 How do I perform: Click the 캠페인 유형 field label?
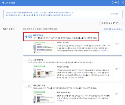8,29
